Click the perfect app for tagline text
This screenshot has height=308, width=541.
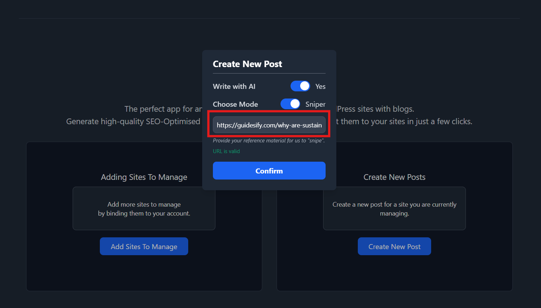[x=163, y=109]
